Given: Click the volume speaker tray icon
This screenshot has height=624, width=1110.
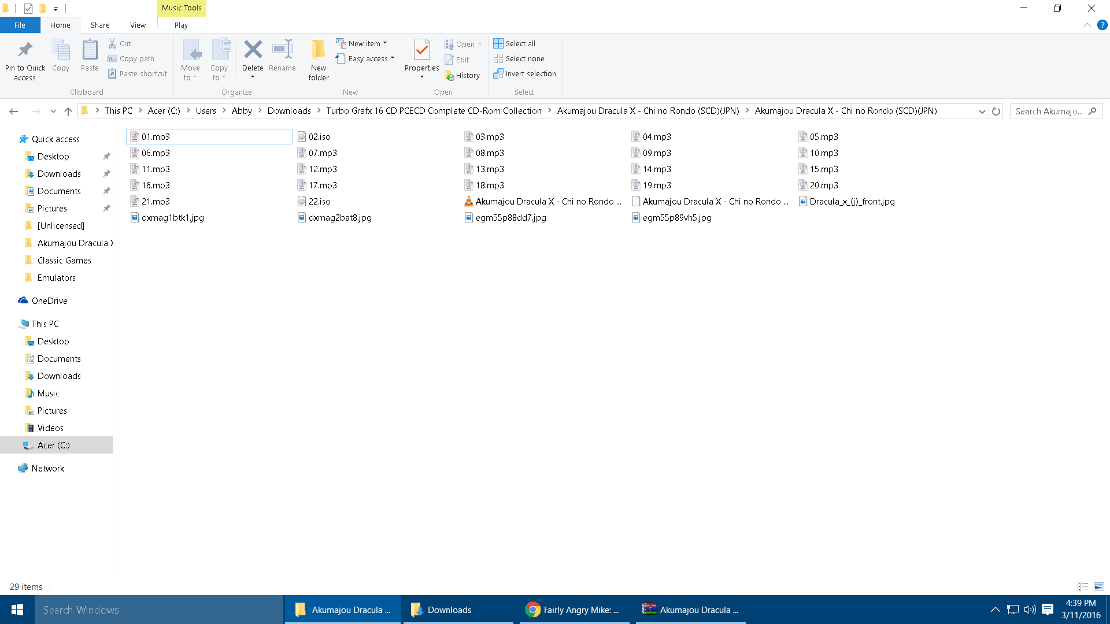Looking at the screenshot, I should pos(1030,610).
